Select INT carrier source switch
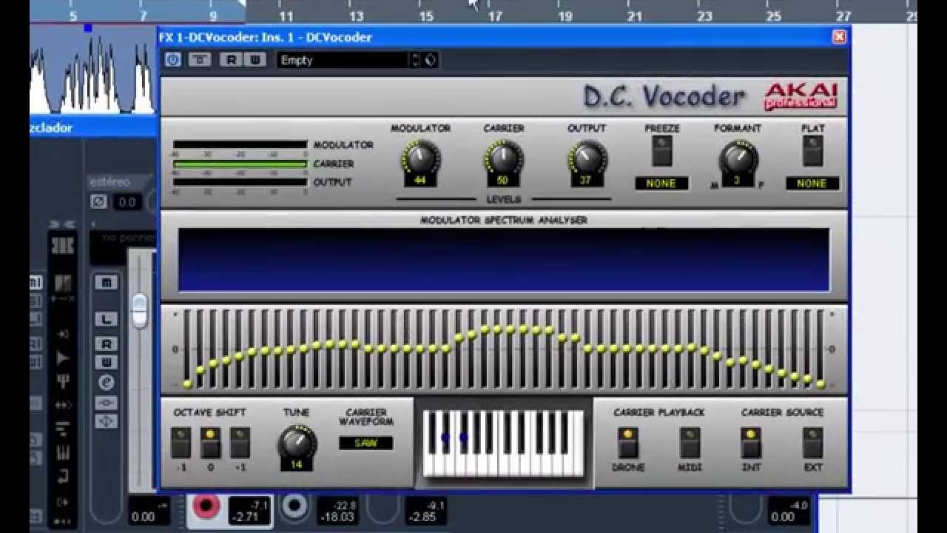 (x=751, y=443)
